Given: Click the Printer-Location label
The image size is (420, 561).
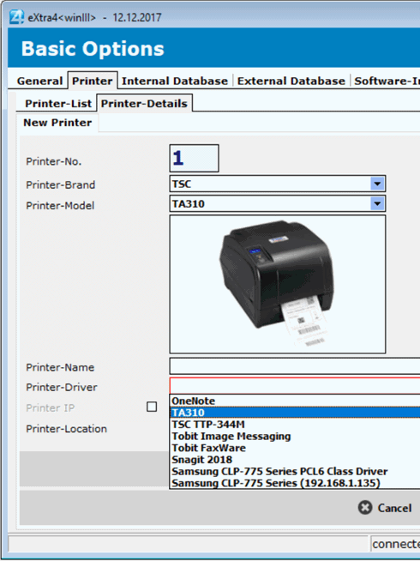Looking at the screenshot, I should click(x=66, y=429).
